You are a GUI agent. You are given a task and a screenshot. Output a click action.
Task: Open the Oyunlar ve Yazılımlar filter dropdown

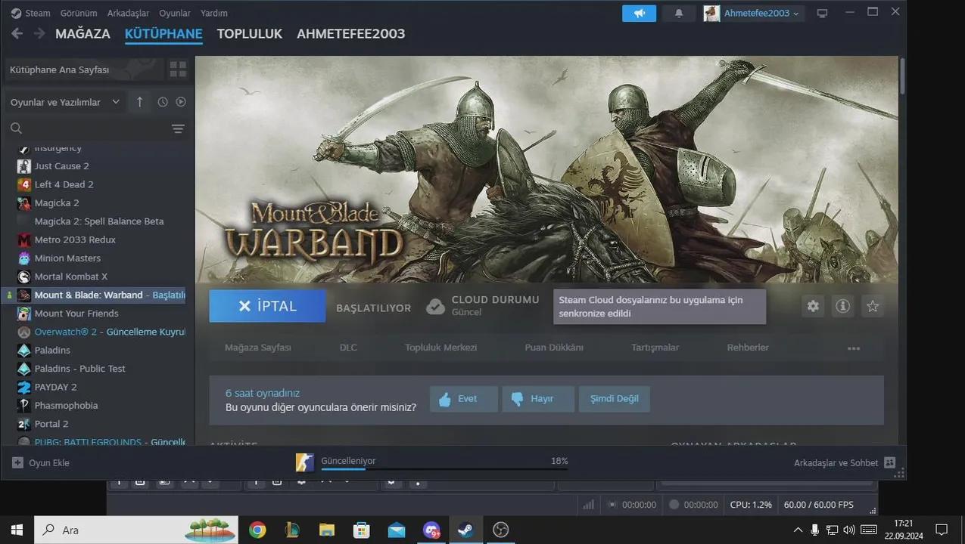coord(64,101)
